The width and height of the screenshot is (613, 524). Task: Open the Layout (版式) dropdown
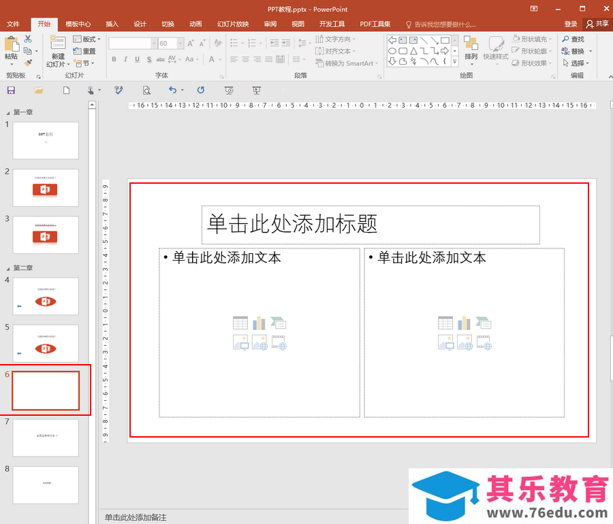tap(87, 39)
